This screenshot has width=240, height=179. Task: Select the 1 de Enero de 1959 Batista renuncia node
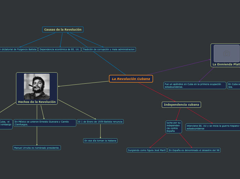pyautogui.click(x=100, y=122)
